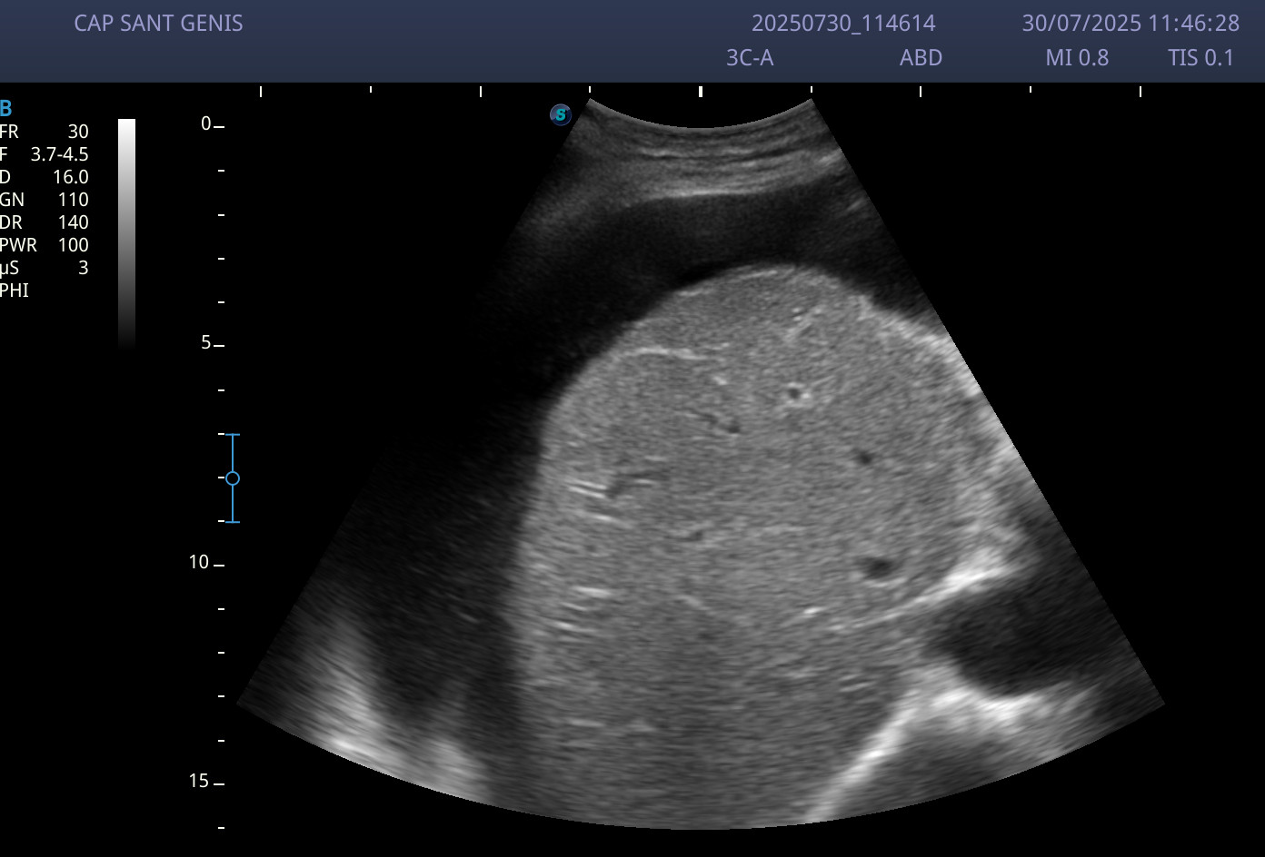Click the frame rate FR 30 readout
Viewport: 1265px width, 857px height.
45,132
